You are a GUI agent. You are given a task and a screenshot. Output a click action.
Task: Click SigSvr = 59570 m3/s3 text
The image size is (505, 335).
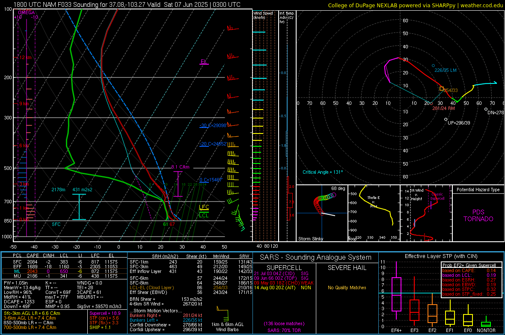[x=99, y=307]
